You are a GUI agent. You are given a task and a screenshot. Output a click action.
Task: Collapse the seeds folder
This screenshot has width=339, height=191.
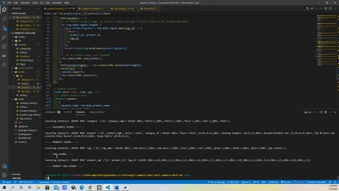coord(21,99)
